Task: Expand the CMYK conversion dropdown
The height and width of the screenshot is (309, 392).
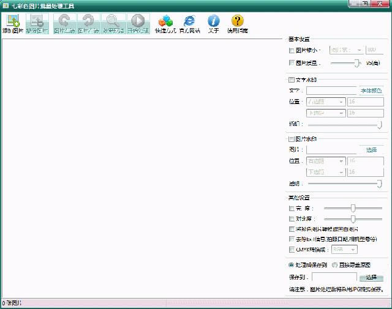Action: click(x=344, y=250)
